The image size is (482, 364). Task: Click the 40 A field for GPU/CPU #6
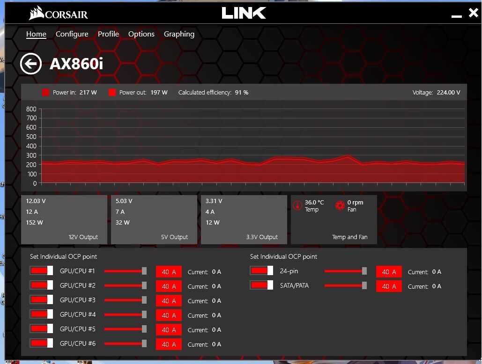click(x=169, y=344)
